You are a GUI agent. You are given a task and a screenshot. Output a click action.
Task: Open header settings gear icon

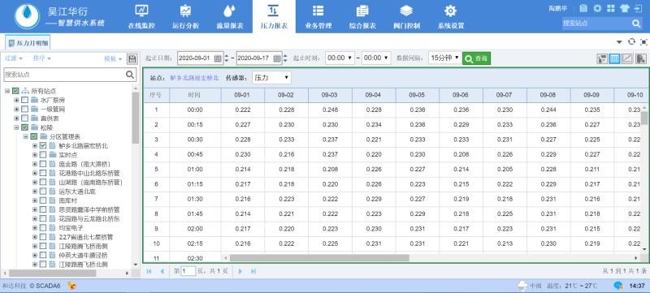tap(597, 8)
